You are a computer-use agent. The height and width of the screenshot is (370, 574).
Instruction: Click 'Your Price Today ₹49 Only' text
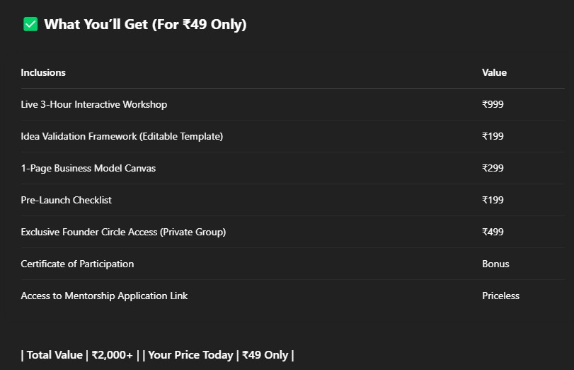click(218, 355)
